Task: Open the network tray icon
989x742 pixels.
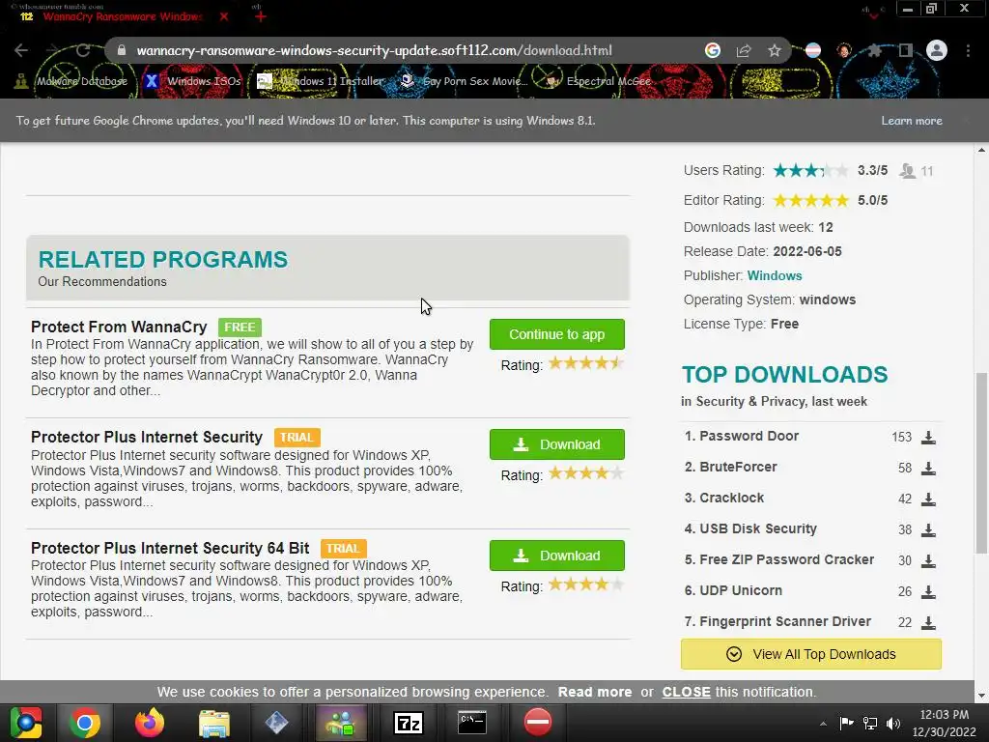Action: pyautogui.click(x=870, y=724)
